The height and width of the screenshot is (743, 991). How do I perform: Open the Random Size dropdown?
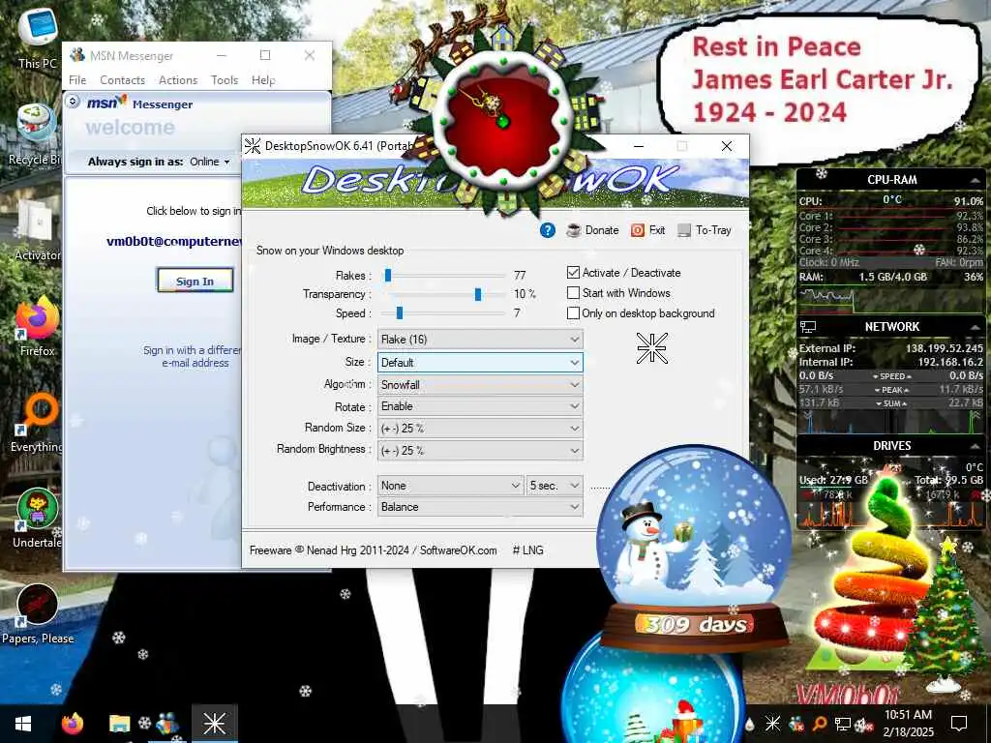pyautogui.click(x=480, y=429)
